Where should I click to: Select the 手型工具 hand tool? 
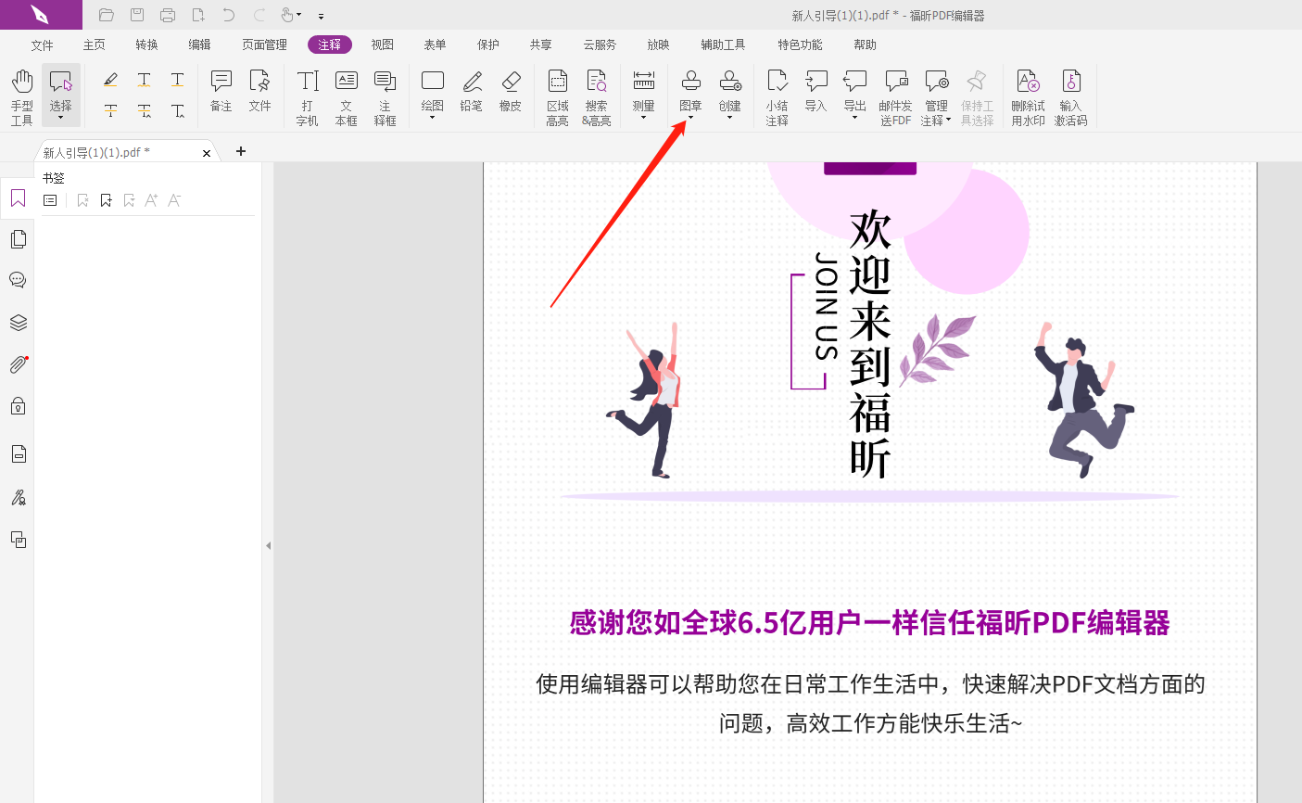click(x=20, y=88)
